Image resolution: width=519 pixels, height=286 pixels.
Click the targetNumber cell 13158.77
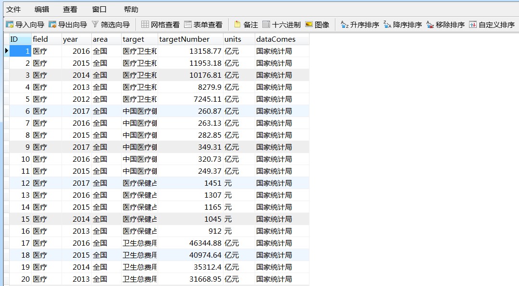coord(191,51)
